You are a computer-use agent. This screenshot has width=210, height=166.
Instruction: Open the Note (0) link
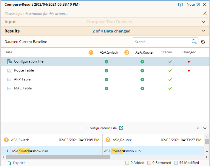click(193, 4)
